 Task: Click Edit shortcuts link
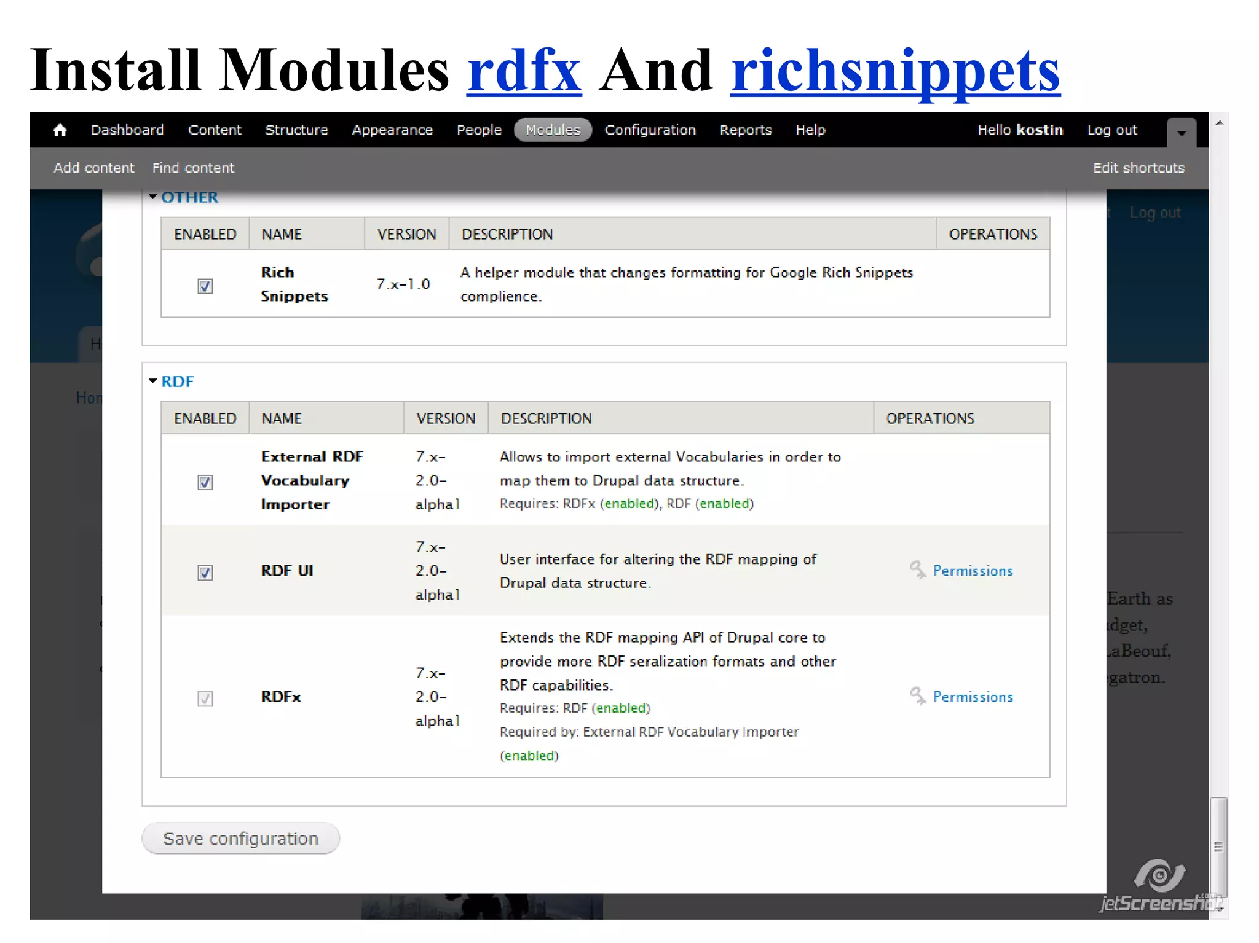pyautogui.click(x=1139, y=168)
